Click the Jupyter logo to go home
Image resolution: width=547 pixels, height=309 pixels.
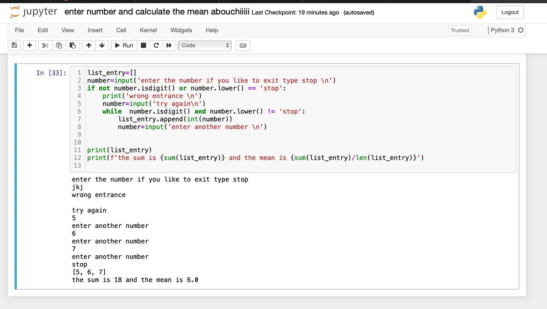pos(34,12)
